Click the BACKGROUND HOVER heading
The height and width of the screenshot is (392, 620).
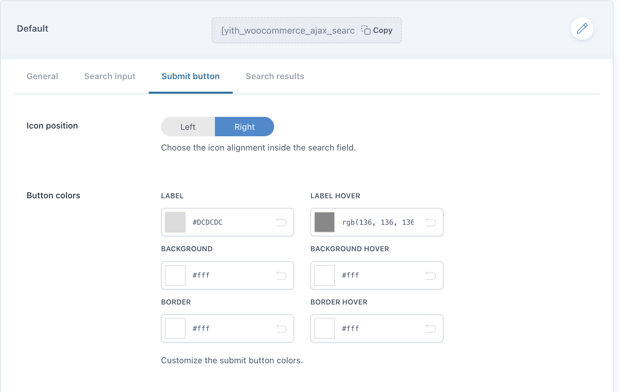pos(349,249)
